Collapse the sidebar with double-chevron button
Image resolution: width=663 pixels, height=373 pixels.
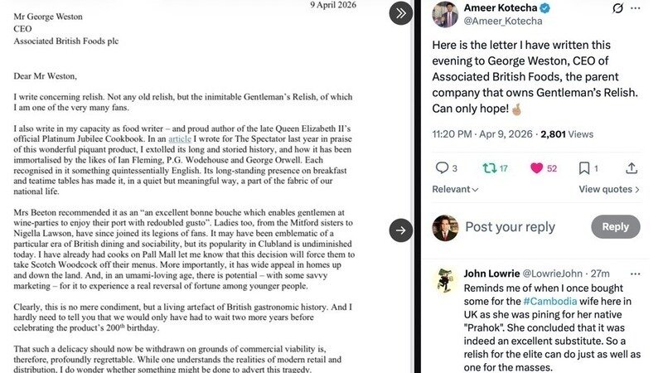pos(400,13)
